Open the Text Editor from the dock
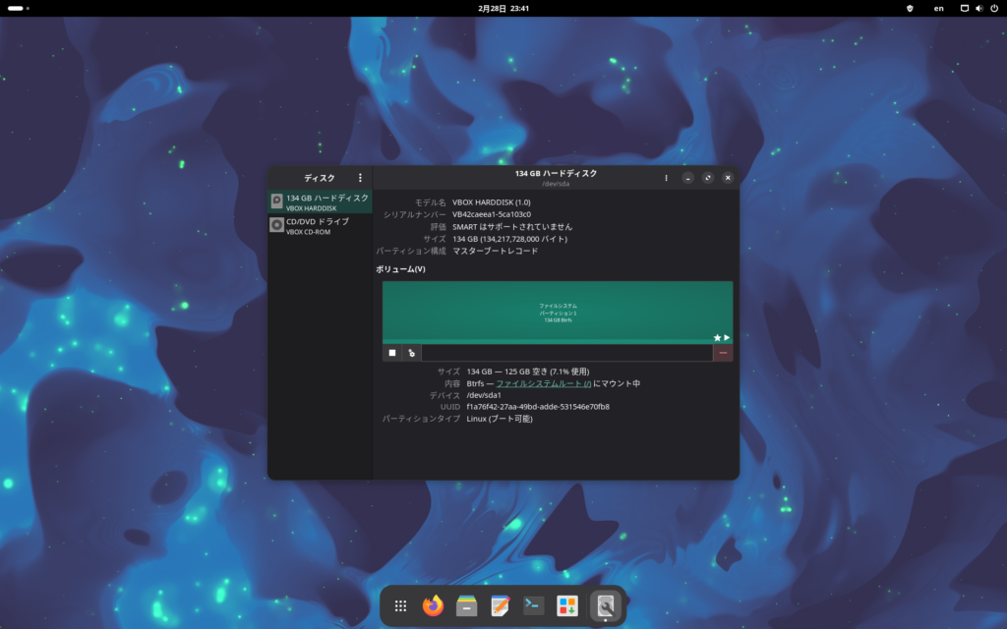This screenshot has width=1007, height=629. [x=501, y=606]
